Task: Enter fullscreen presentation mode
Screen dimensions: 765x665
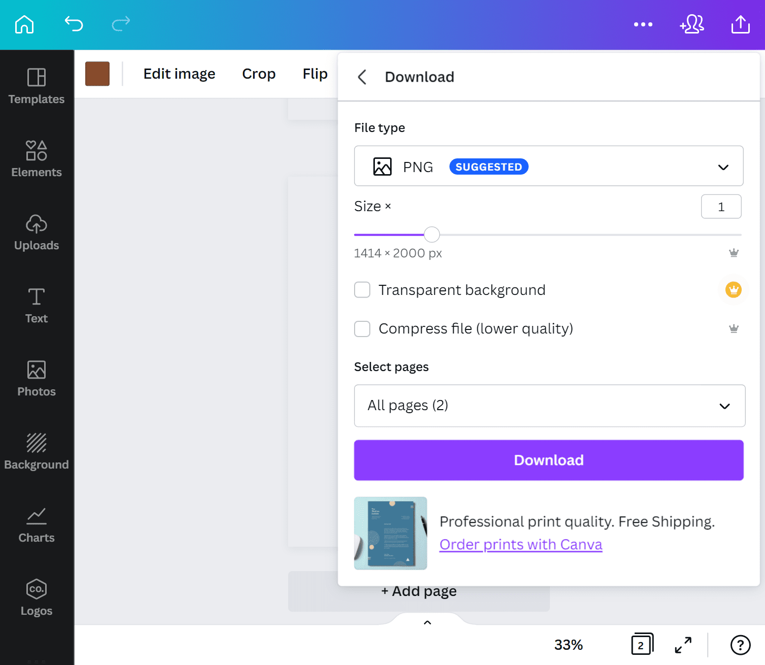Action: (x=683, y=645)
